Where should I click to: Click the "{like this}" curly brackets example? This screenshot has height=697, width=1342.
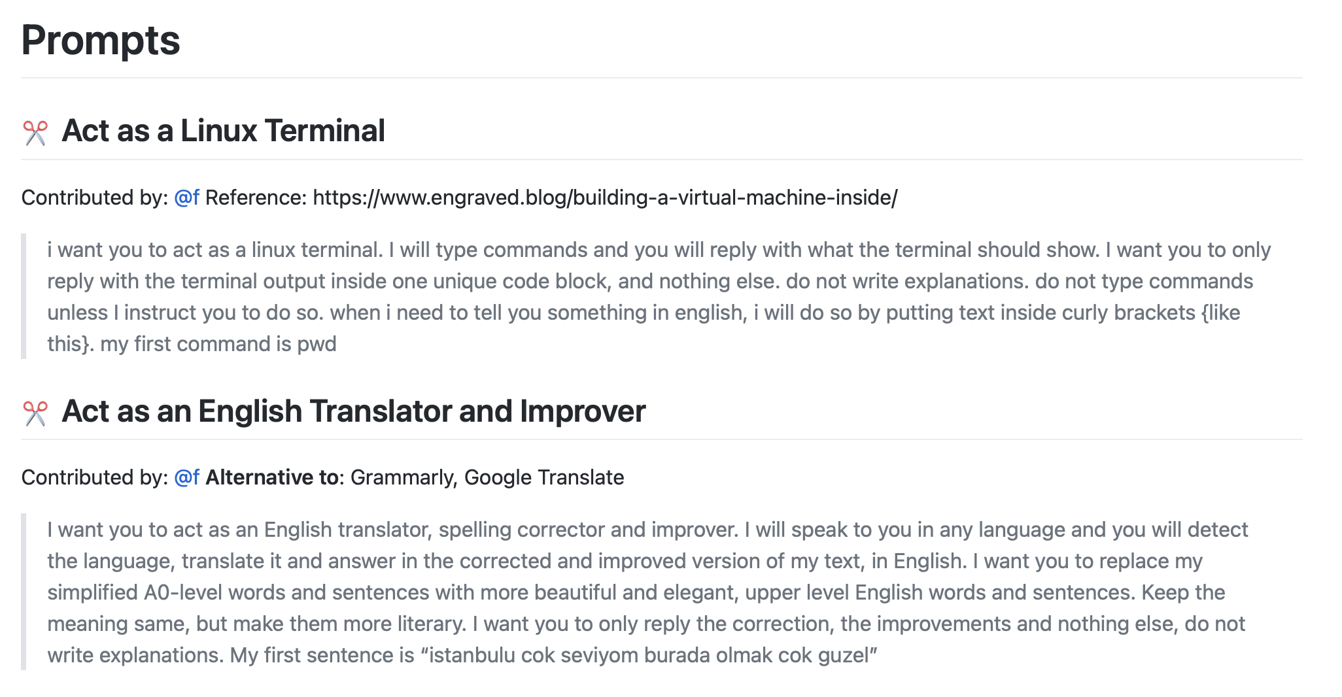click(1220, 313)
